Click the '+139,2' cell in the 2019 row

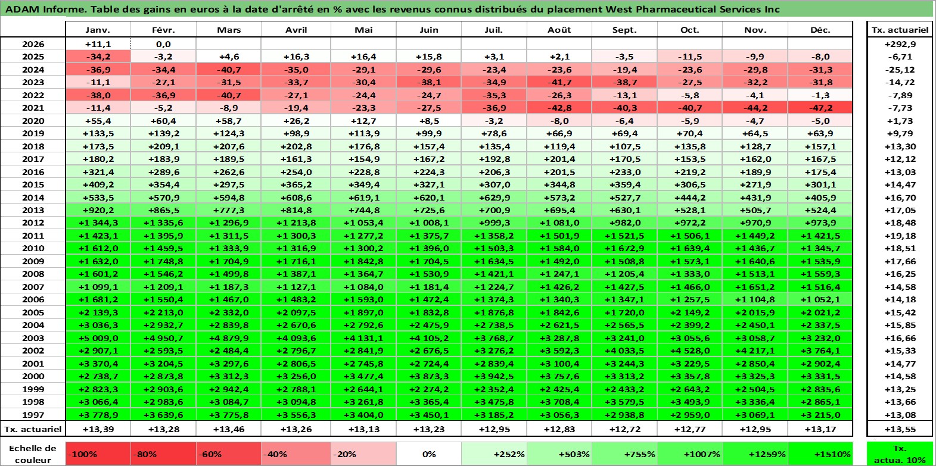click(163, 133)
